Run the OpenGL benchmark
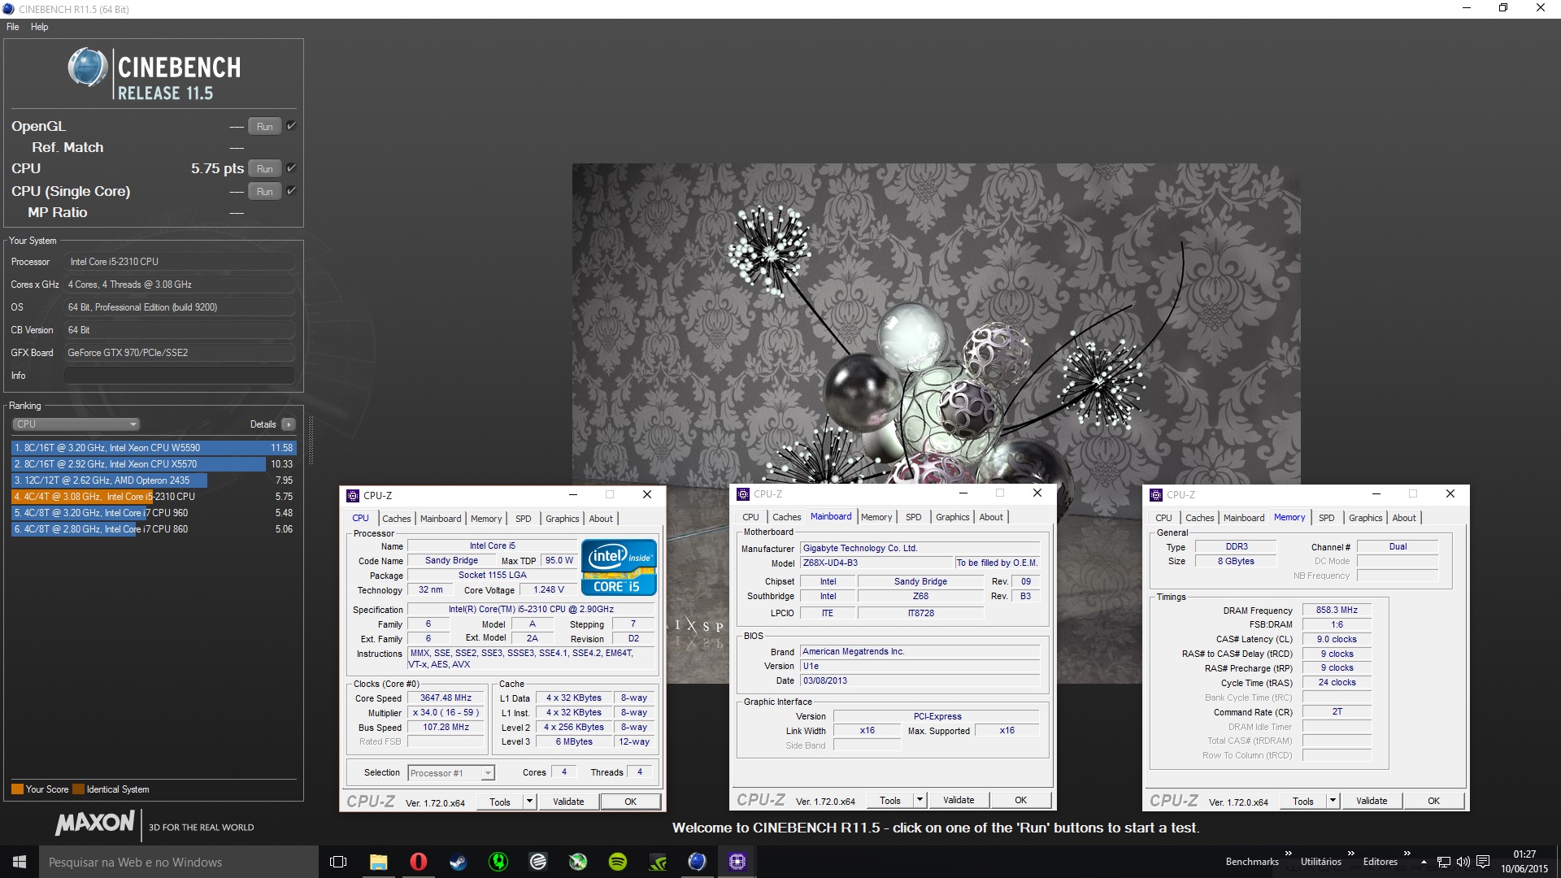 (265, 126)
